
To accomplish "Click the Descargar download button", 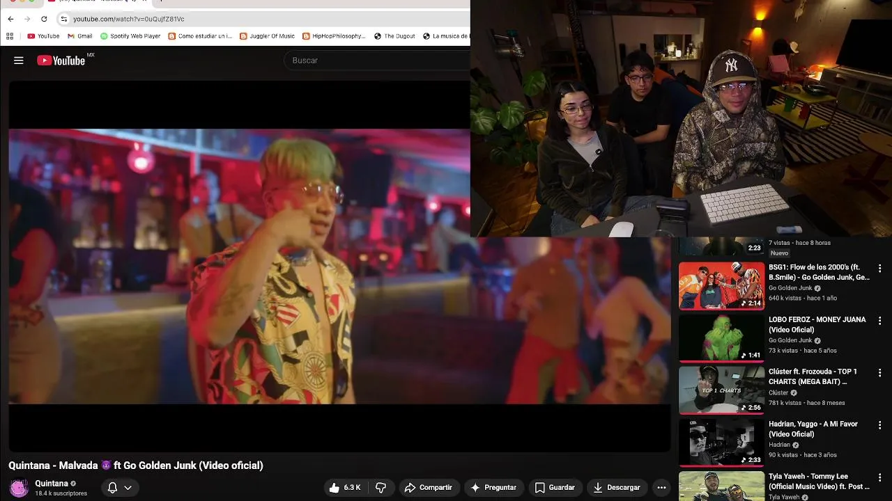I will point(616,488).
